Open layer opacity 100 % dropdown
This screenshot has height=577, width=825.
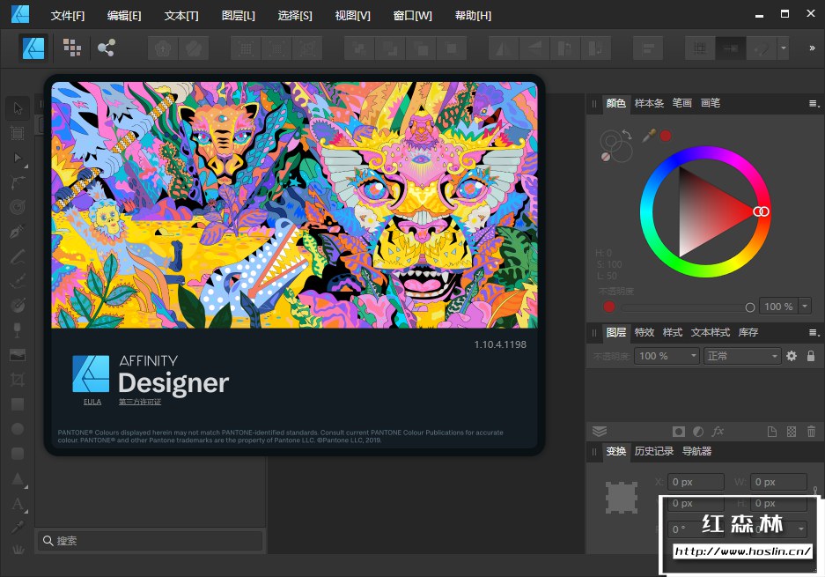[x=667, y=357]
